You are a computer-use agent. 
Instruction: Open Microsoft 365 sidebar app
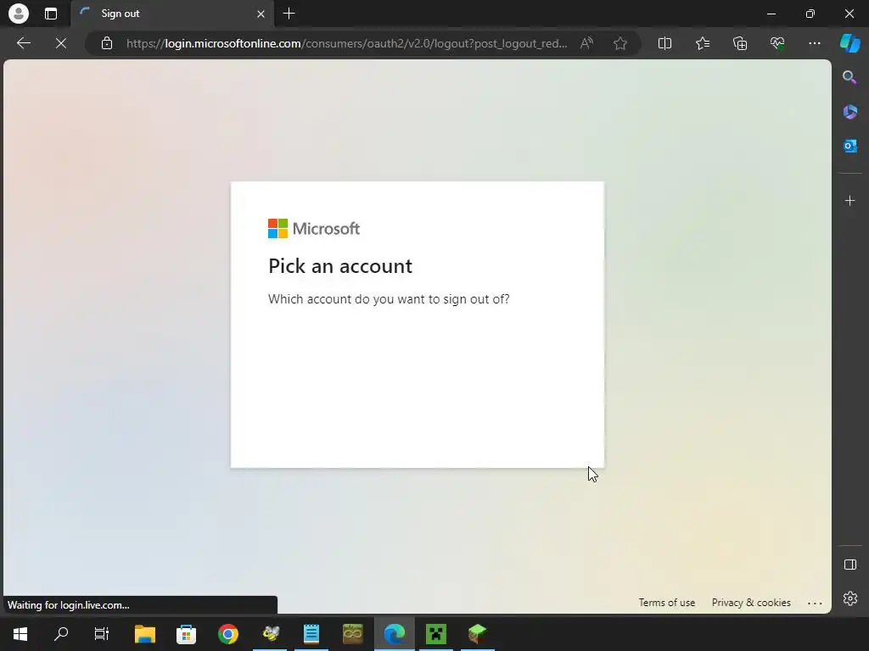click(849, 112)
